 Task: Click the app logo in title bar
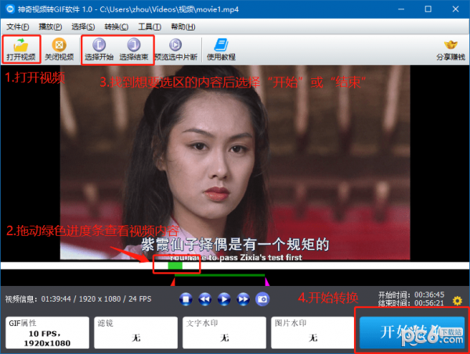click(x=10, y=9)
